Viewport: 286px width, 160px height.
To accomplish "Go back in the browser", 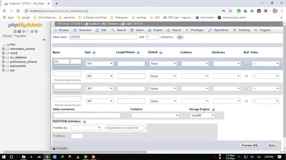I will click(4, 11).
